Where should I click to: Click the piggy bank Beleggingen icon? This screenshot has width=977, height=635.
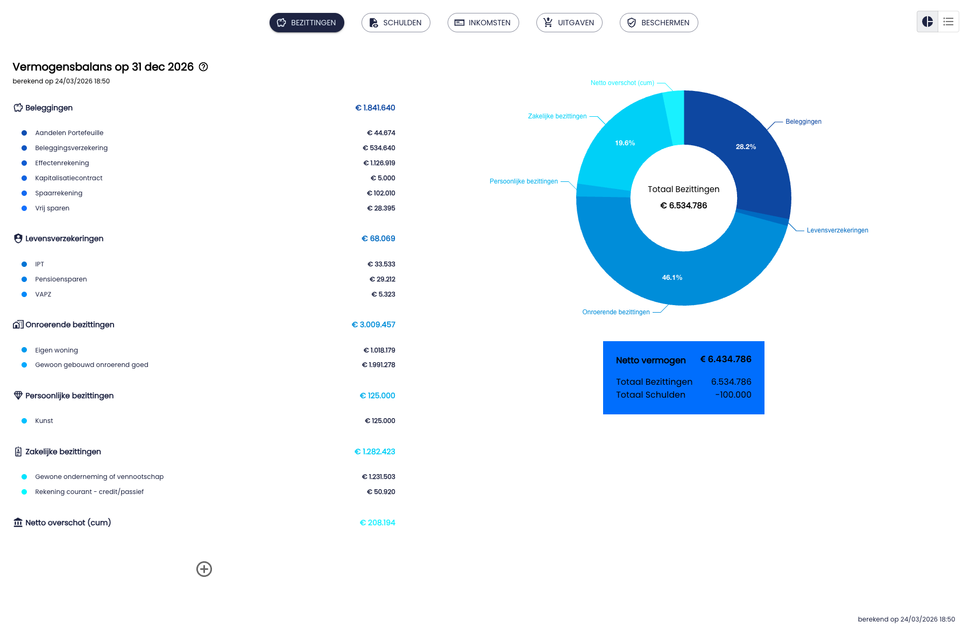tap(18, 108)
